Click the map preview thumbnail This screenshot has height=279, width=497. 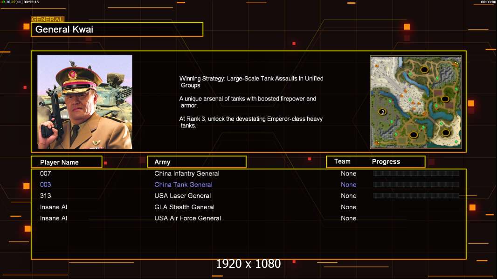pyautogui.click(x=416, y=102)
